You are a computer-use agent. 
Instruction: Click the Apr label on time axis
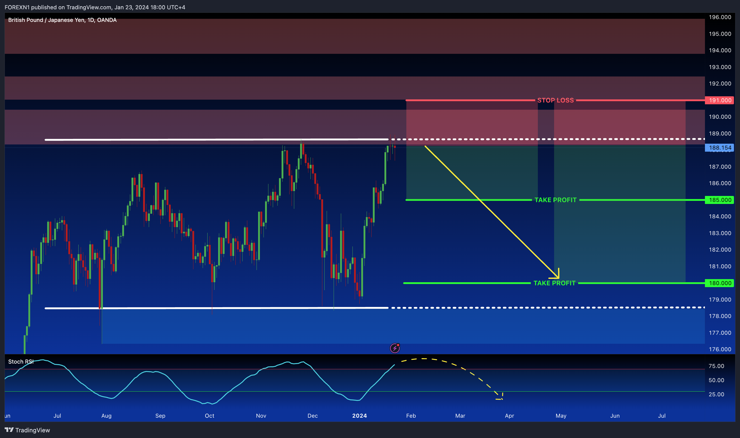click(x=509, y=416)
